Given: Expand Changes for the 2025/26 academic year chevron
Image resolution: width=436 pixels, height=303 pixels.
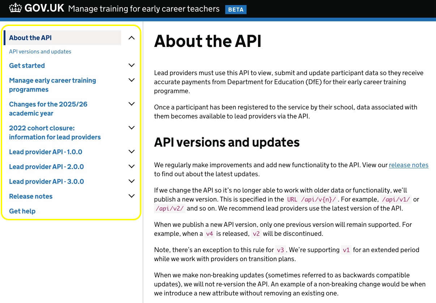Looking at the screenshot, I should click(x=132, y=104).
